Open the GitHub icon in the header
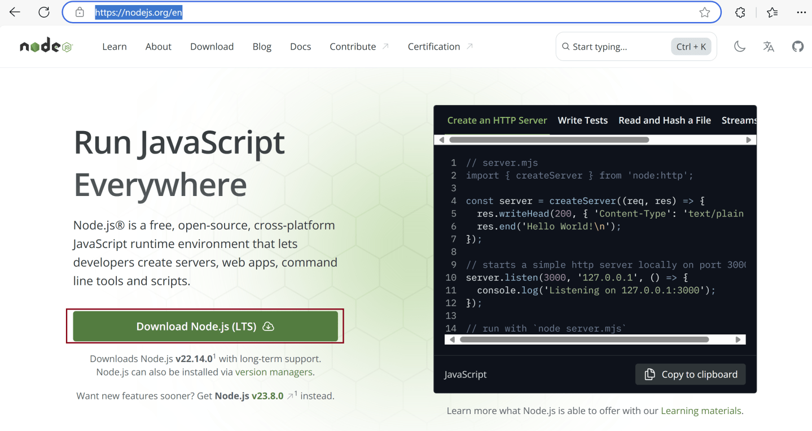This screenshot has width=812, height=431. point(797,46)
